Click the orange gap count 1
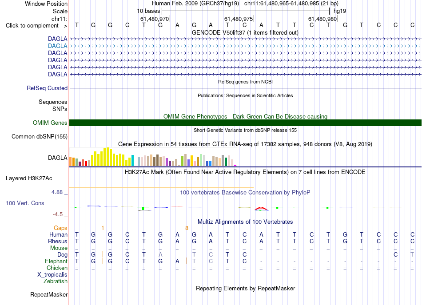Viewport: 422px width, 305px height. click(x=103, y=228)
